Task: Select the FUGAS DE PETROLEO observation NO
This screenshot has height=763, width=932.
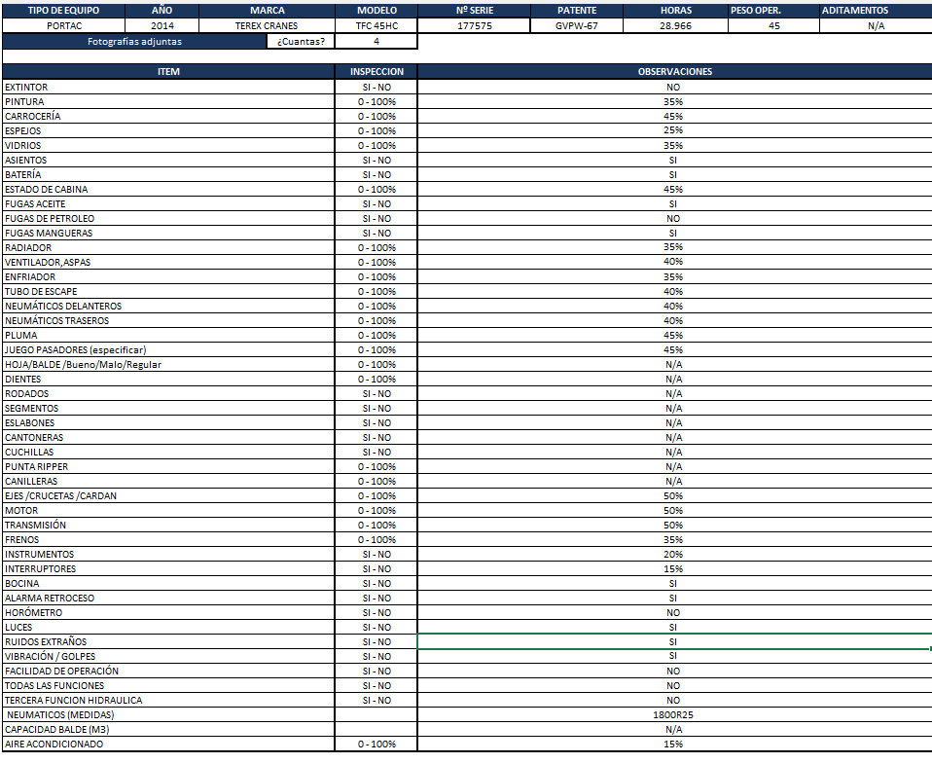Action: point(674,218)
